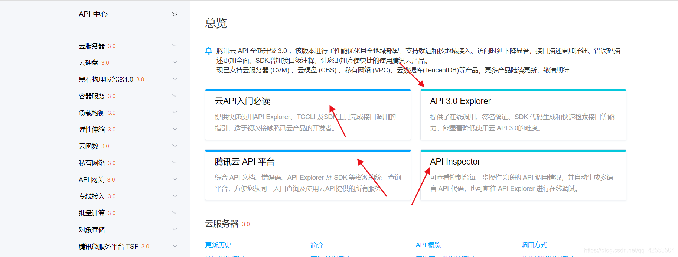
Task: Open the 腾讯云 API 平台 card
Action: [x=308, y=175]
